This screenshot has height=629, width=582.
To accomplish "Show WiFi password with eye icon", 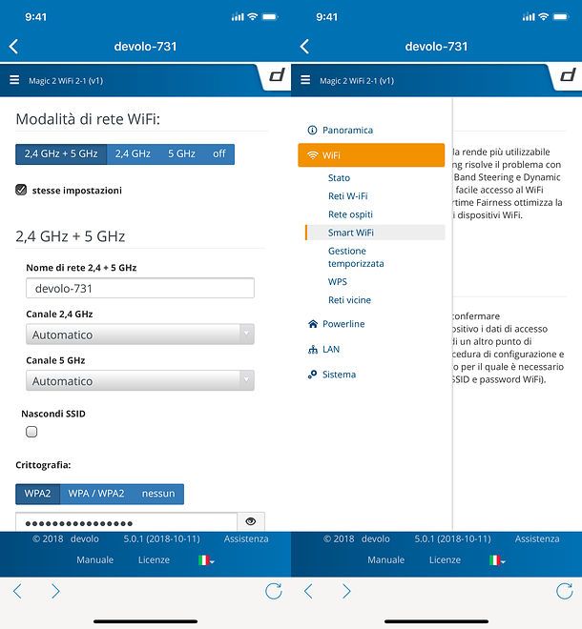I will (251, 521).
